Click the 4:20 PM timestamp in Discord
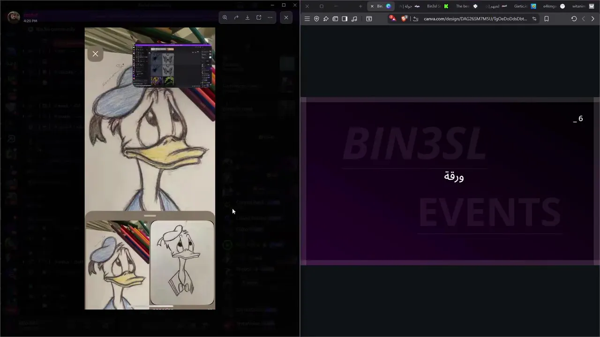The width and height of the screenshot is (600, 337). point(30,21)
